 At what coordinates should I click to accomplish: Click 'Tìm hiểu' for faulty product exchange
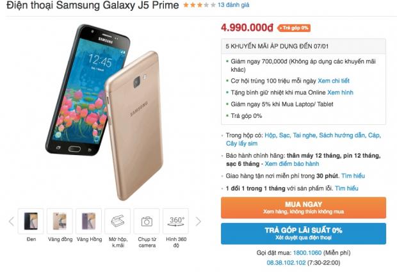(x=346, y=188)
